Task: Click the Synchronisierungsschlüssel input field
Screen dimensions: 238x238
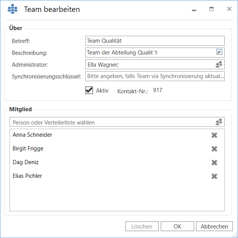Action: [155, 76]
